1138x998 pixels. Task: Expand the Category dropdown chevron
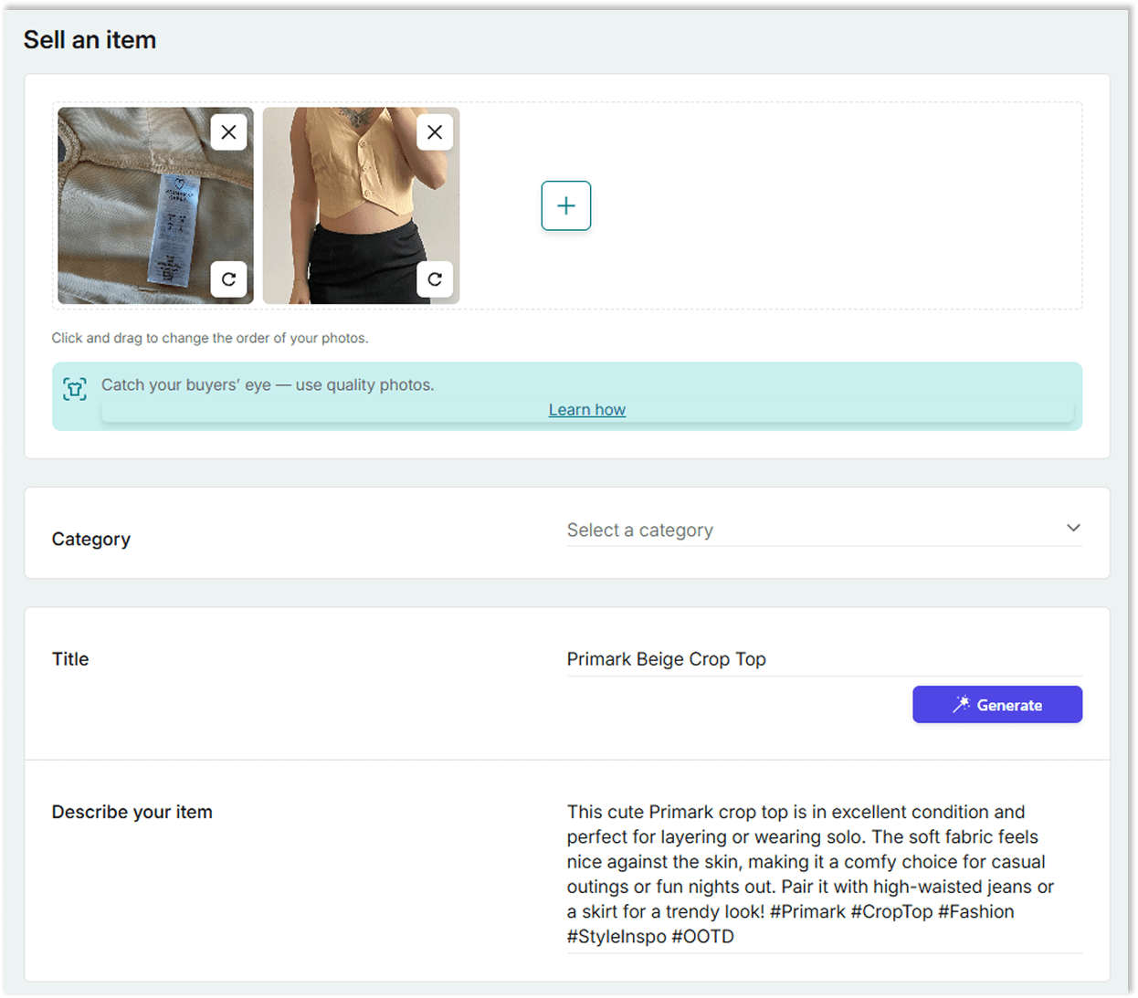[1073, 528]
